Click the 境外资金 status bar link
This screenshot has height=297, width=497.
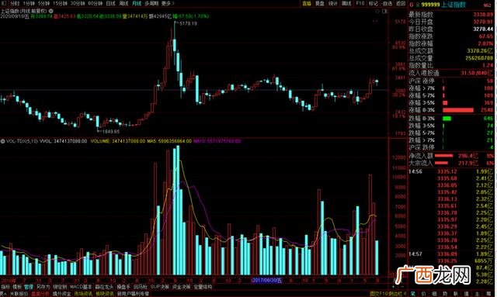[x=61, y=294]
